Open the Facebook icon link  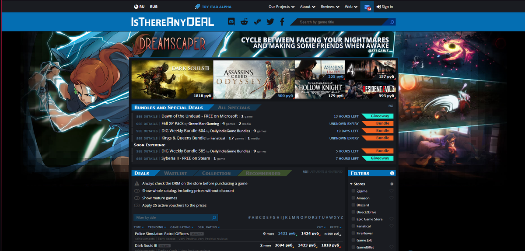click(282, 21)
